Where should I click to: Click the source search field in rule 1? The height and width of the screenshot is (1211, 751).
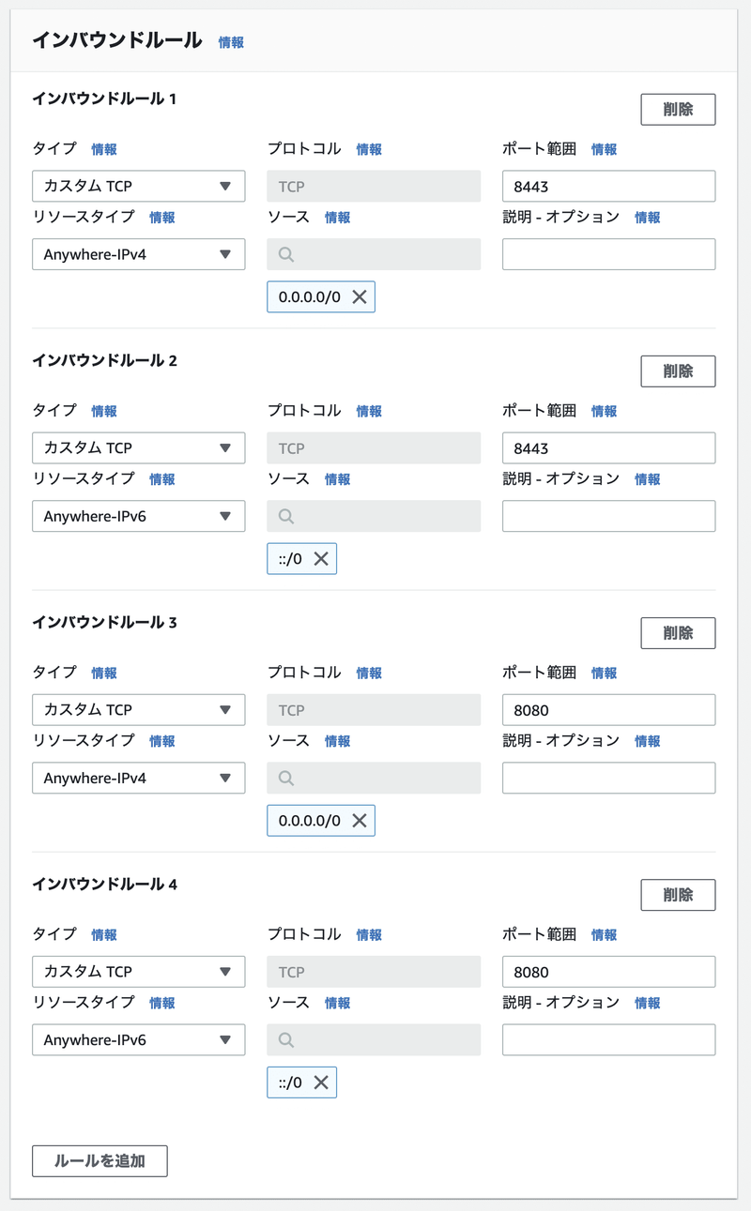click(x=374, y=254)
